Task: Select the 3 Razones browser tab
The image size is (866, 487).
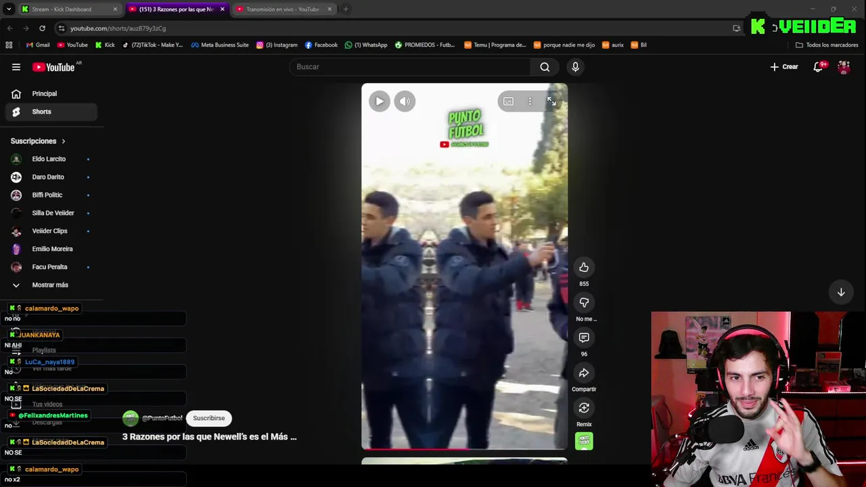Action: pyautogui.click(x=176, y=9)
